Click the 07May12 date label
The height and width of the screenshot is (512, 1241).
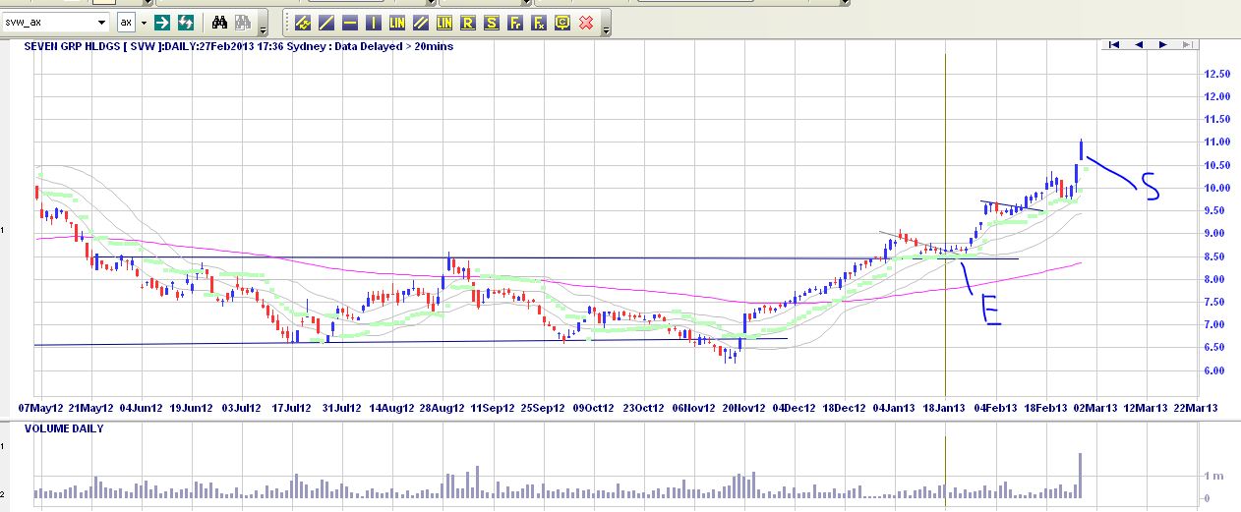(42, 407)
